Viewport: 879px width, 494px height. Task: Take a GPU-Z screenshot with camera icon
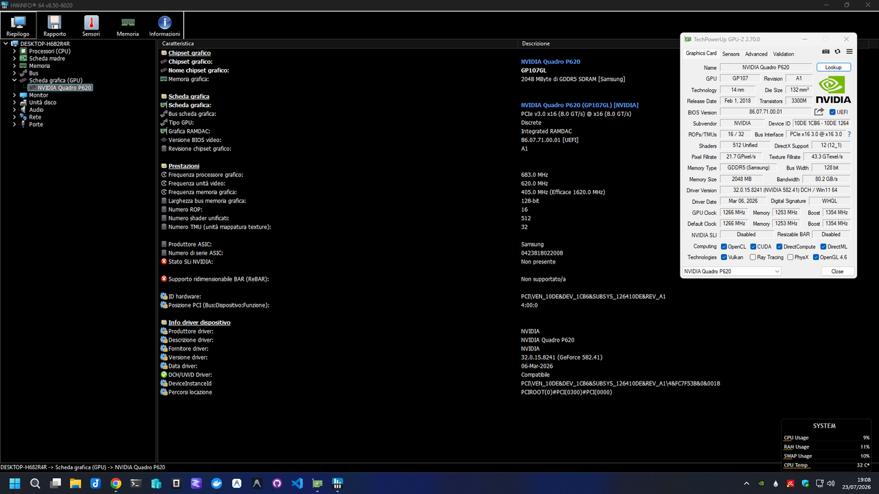[826, 51]
